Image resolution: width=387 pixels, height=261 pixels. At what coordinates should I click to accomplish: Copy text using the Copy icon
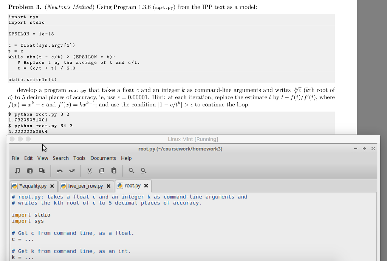102,170
